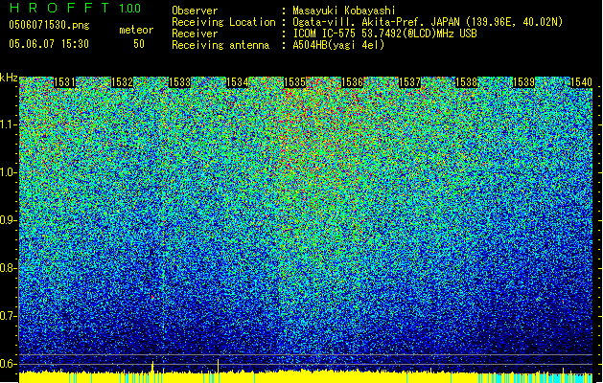Click the 1531 time marker

(64, 82)
